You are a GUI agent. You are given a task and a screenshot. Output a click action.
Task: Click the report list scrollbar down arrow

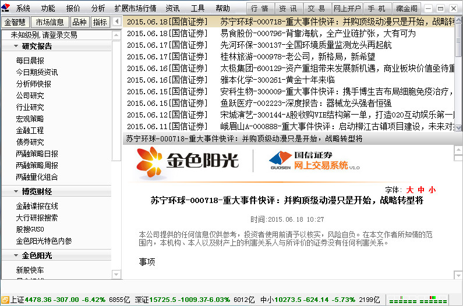pos(458,128)
